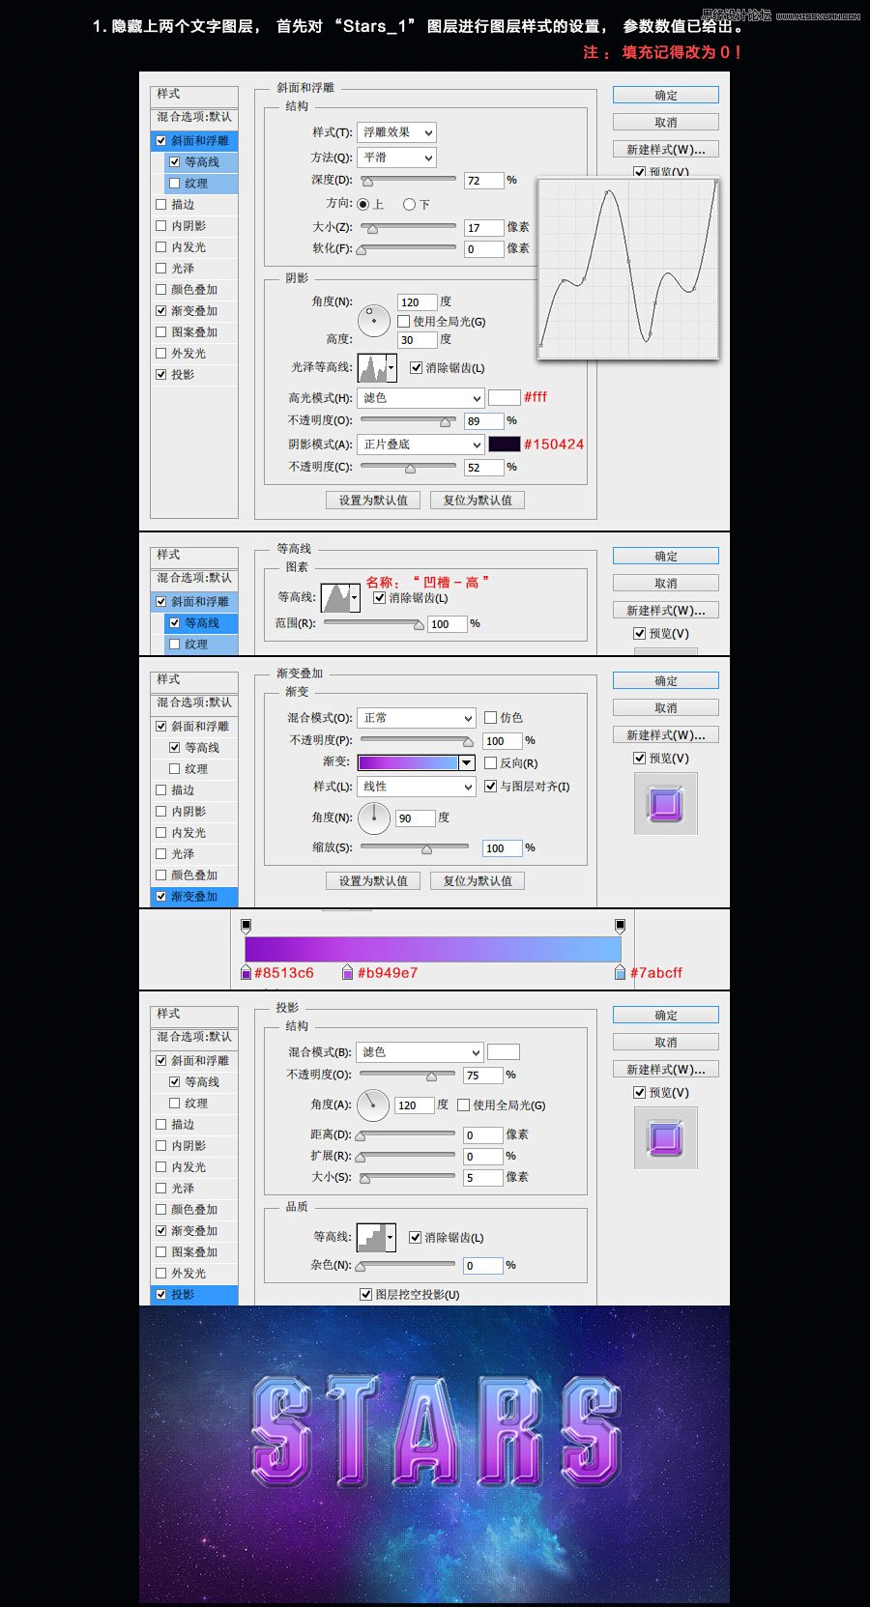Screen dimensions: 870x1607
Task: Open the gloss contour (光泽等高线) thumbnail picker
Action: click(x=377, y=368)
